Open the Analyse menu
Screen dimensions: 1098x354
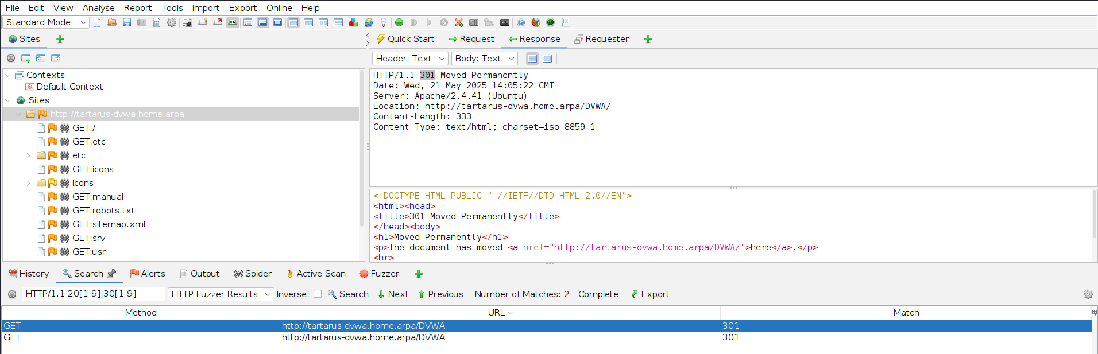[98, 7]
